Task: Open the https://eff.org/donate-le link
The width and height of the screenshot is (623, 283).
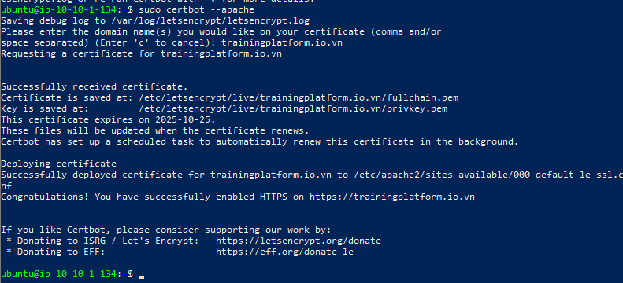Action: pyautogui.click(x=284, y=252)
